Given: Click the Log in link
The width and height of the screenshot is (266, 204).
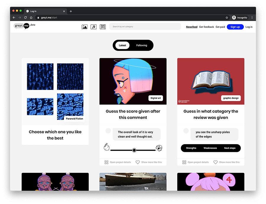Looking at the screenshot, I should tap(249, 27).
